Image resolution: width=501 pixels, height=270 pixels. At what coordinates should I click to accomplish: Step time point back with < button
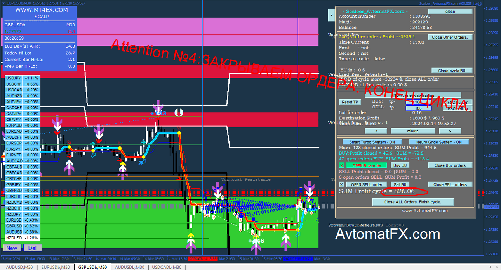pyautogui.click(x=376, y=131)
